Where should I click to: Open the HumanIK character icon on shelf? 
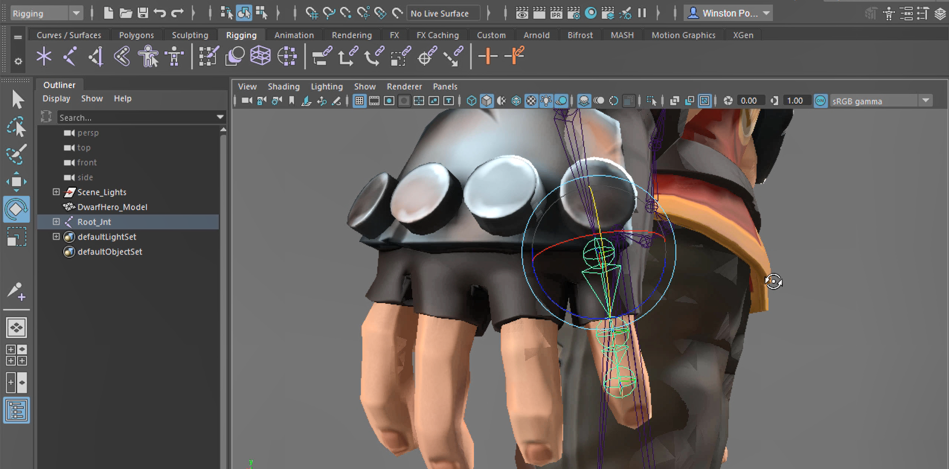(174, 56)
